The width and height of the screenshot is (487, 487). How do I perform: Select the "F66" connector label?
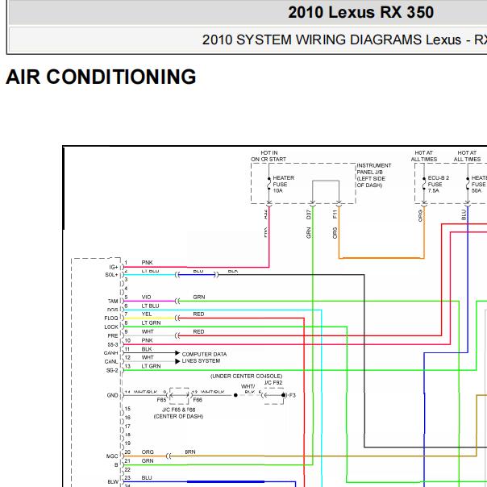click(198, 400)
